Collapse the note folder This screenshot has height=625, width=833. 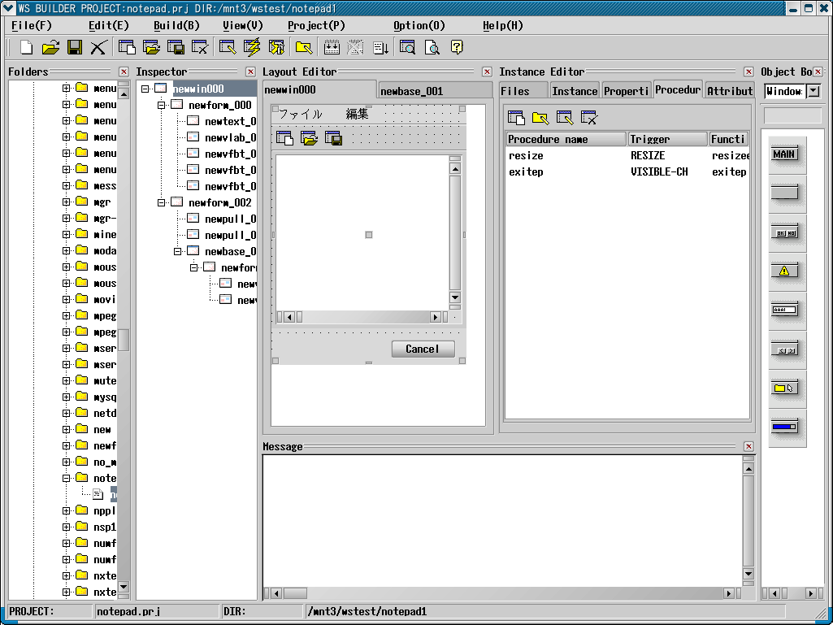click(x=67, y=479)
